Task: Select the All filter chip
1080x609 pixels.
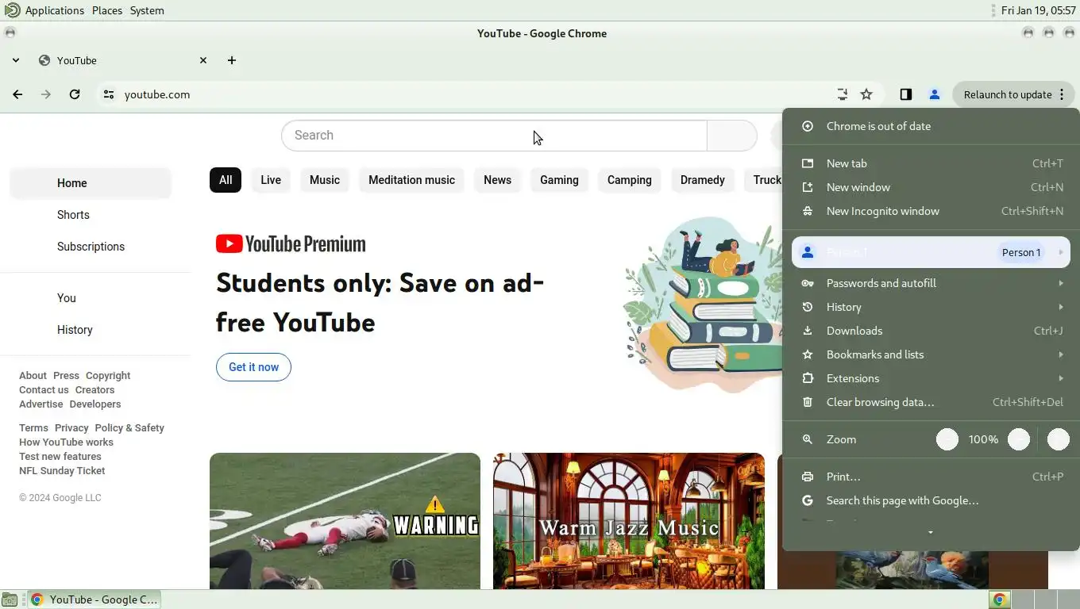Action: point(226,180)
